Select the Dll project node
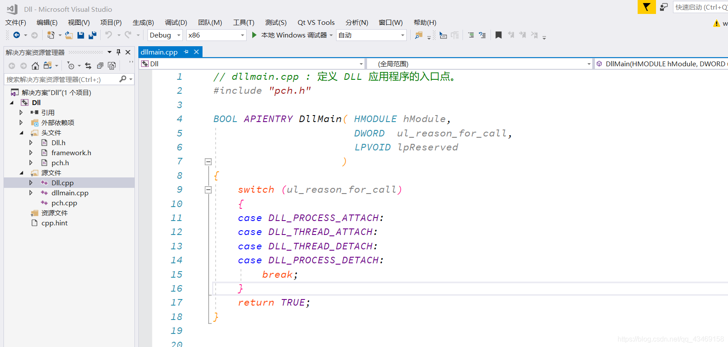 pyautogui.click(x=36, y=102)
